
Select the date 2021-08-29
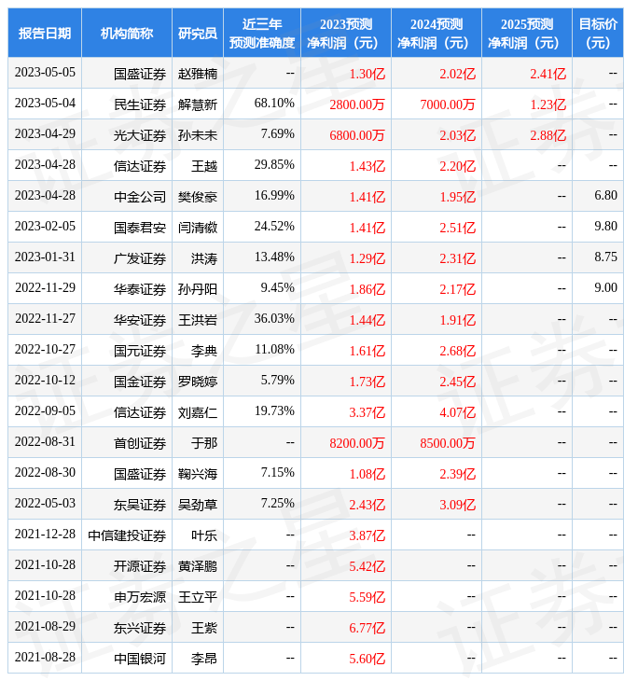45,627
